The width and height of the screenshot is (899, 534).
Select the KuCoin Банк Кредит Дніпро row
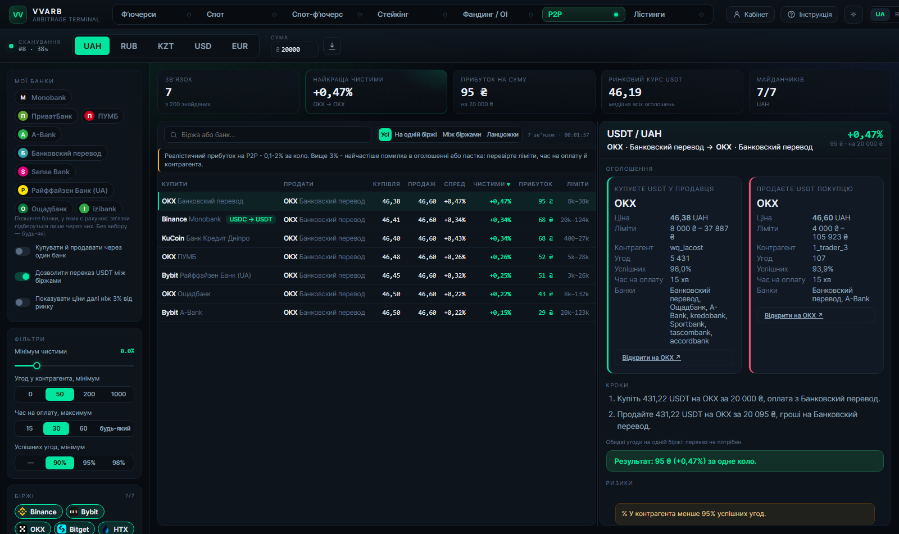click(376, 238)
